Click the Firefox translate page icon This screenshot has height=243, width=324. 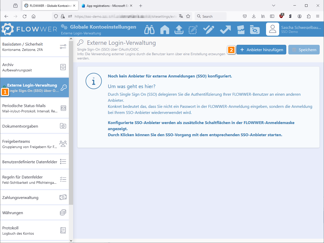tap(181, 16)
